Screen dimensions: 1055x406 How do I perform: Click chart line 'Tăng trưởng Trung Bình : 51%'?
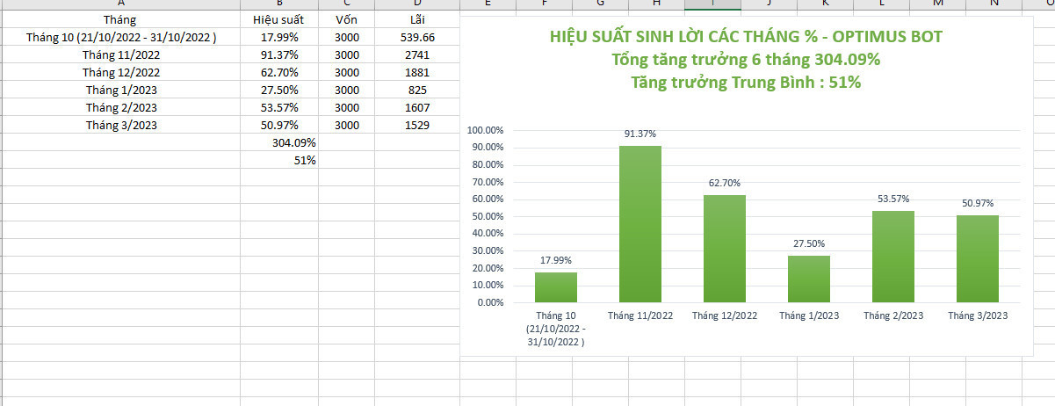(747, 83)
